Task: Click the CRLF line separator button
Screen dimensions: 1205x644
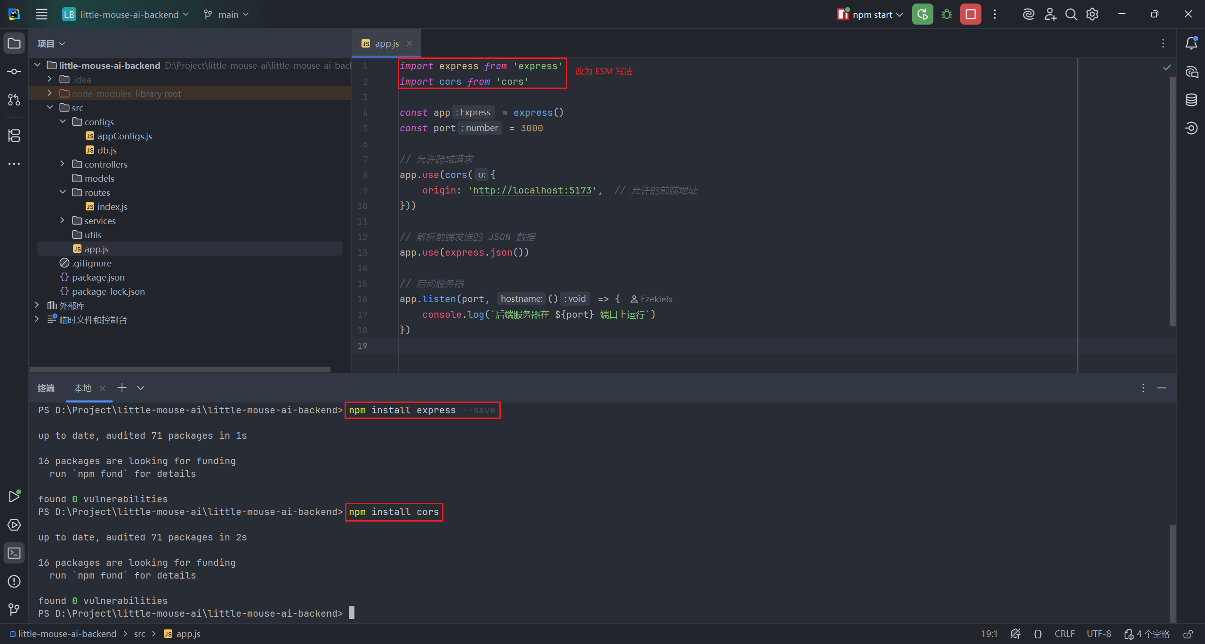Action: coord(1064,634)
